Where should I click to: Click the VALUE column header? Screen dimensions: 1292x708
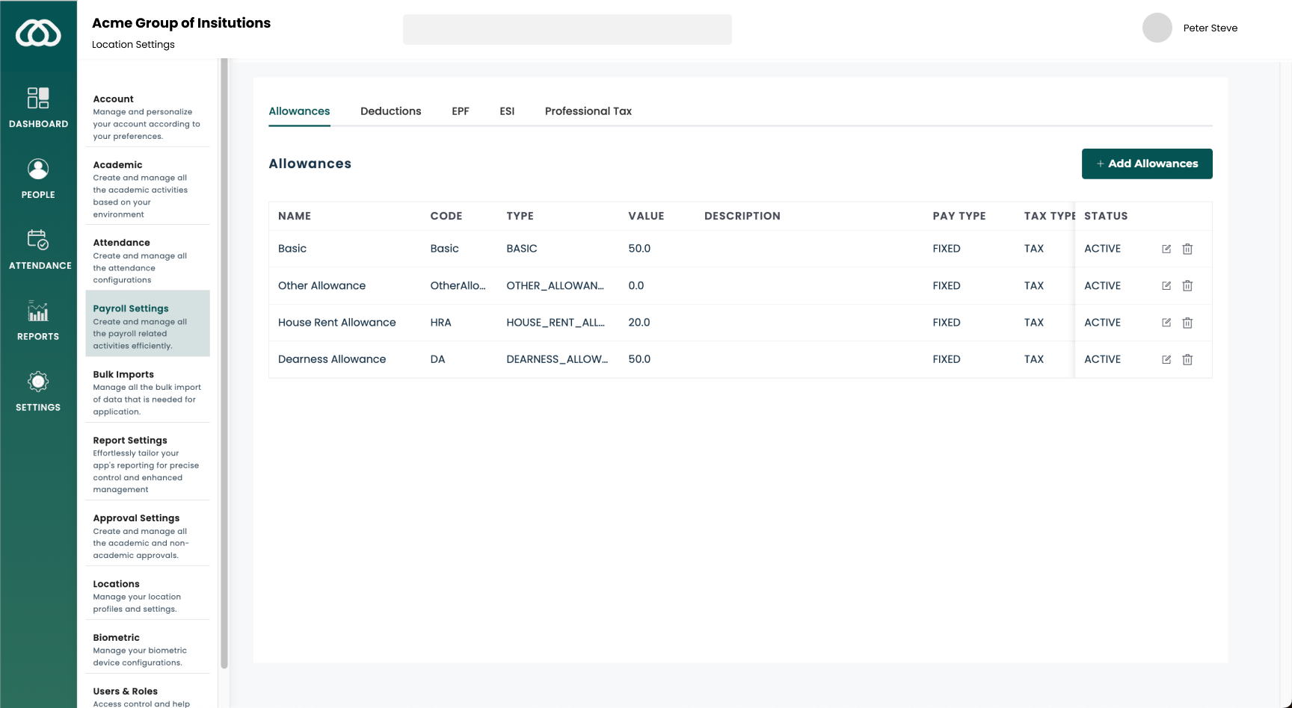(x=646, y=216)
